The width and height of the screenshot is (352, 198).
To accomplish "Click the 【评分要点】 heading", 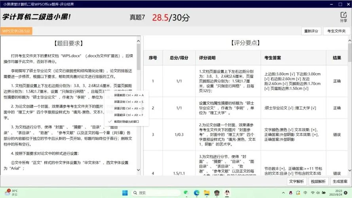I will [x=245, y=43].
